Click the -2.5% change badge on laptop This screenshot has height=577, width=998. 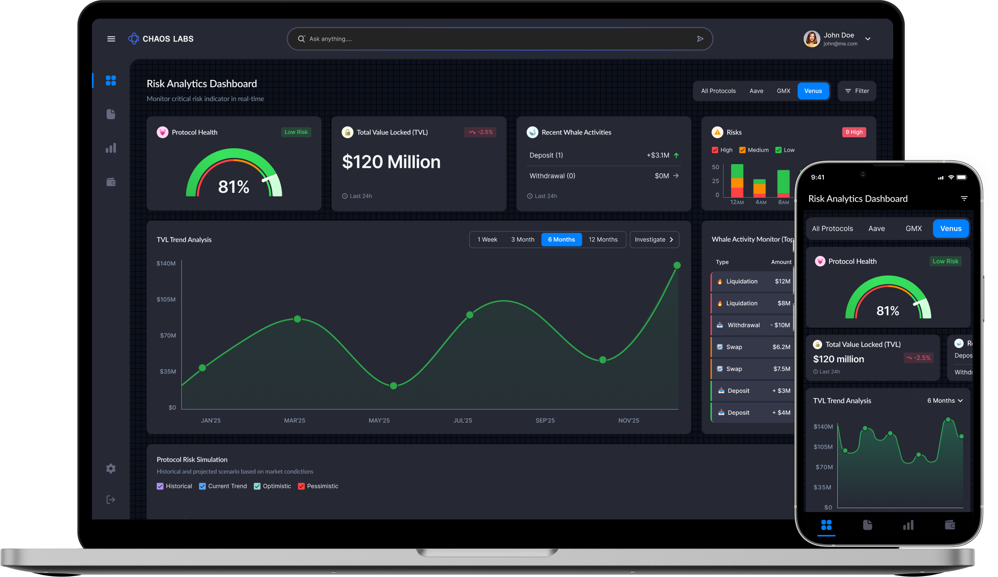[480, 132]
